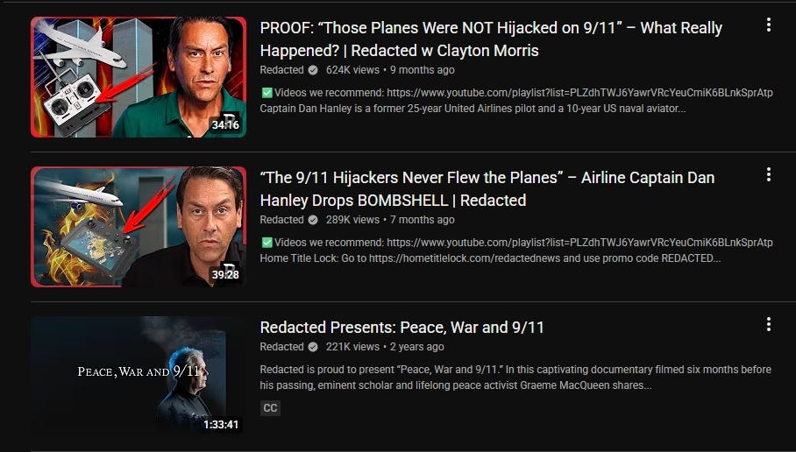Viewport: 796px width, 452px height.
Task: Open the title "Redacted Presents: Peace, War and 9/11"
Action: click(x=402, y=328)
